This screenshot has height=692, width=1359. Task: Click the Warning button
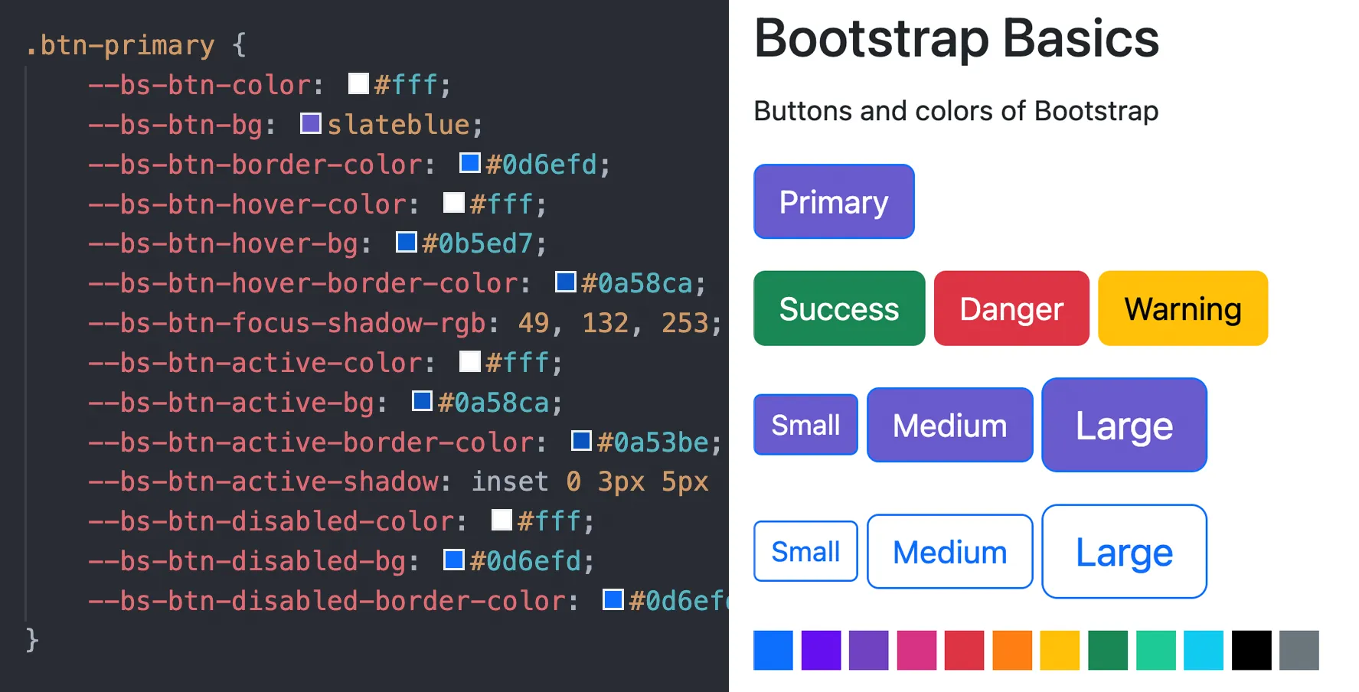click(x=1182, y=308)
